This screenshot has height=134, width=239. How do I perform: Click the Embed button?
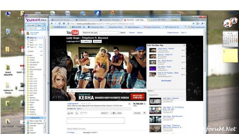pos(137,113)
